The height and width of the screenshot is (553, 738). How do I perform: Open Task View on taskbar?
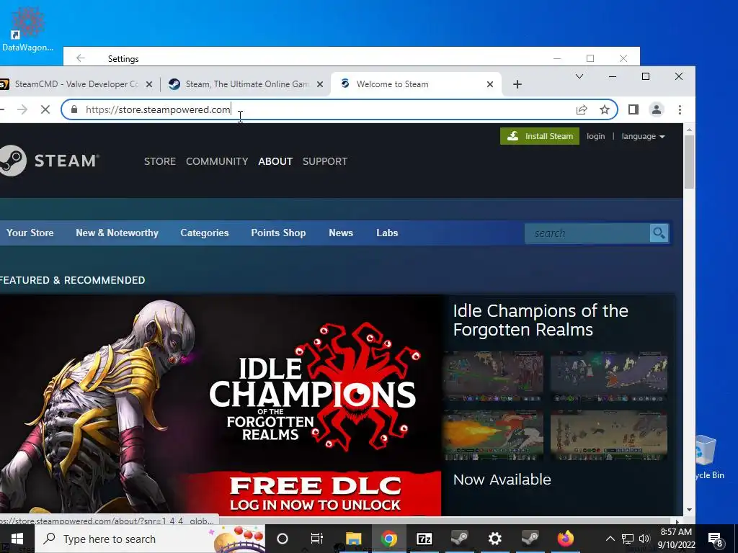click(317, 539)
